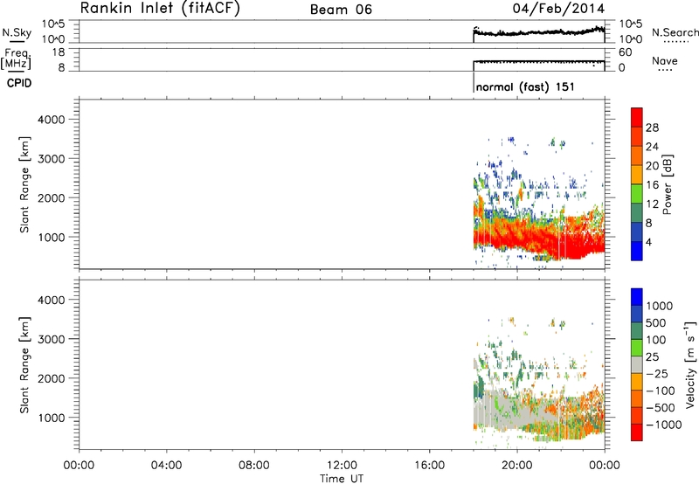
Task: Pick the light green velocity segment between 100 and 25
Action: 637,348
